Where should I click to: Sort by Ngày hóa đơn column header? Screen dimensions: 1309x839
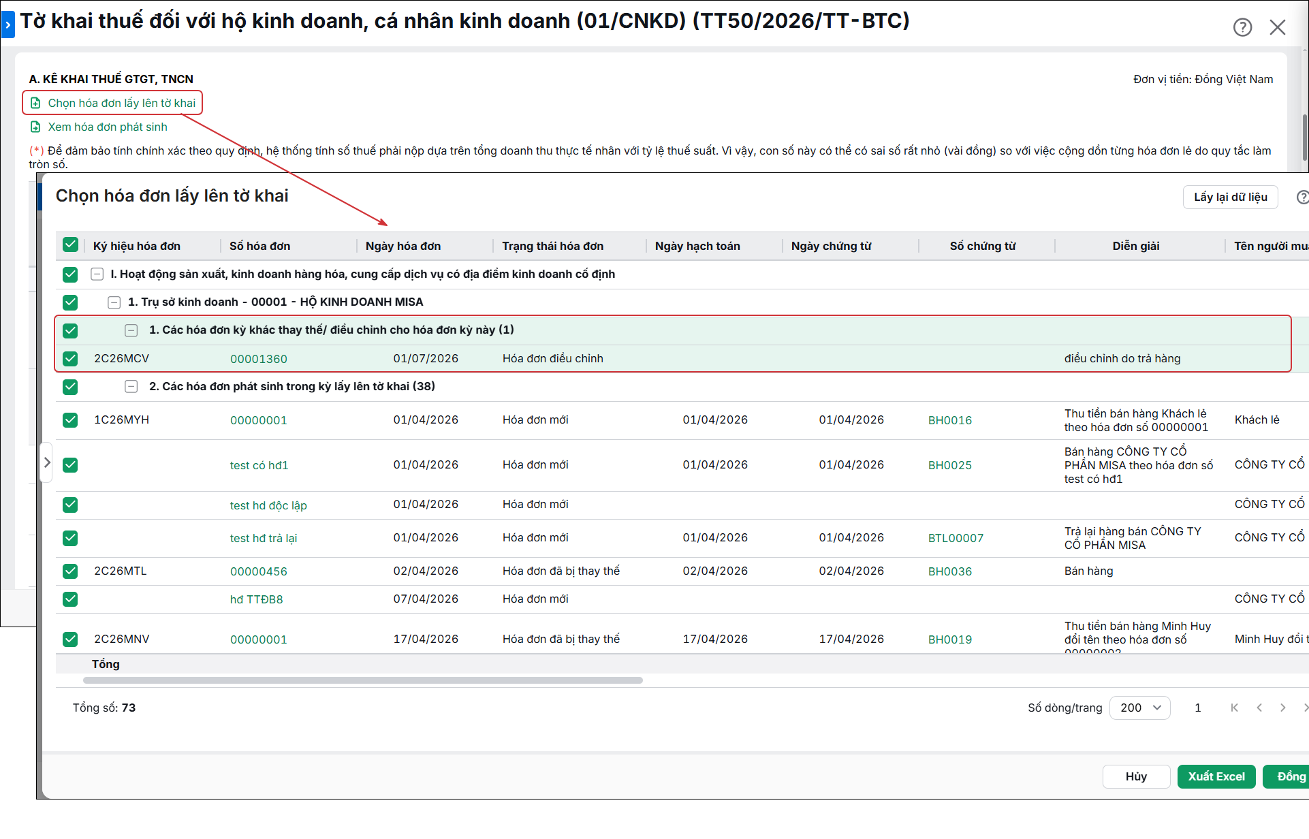point(403,246)
